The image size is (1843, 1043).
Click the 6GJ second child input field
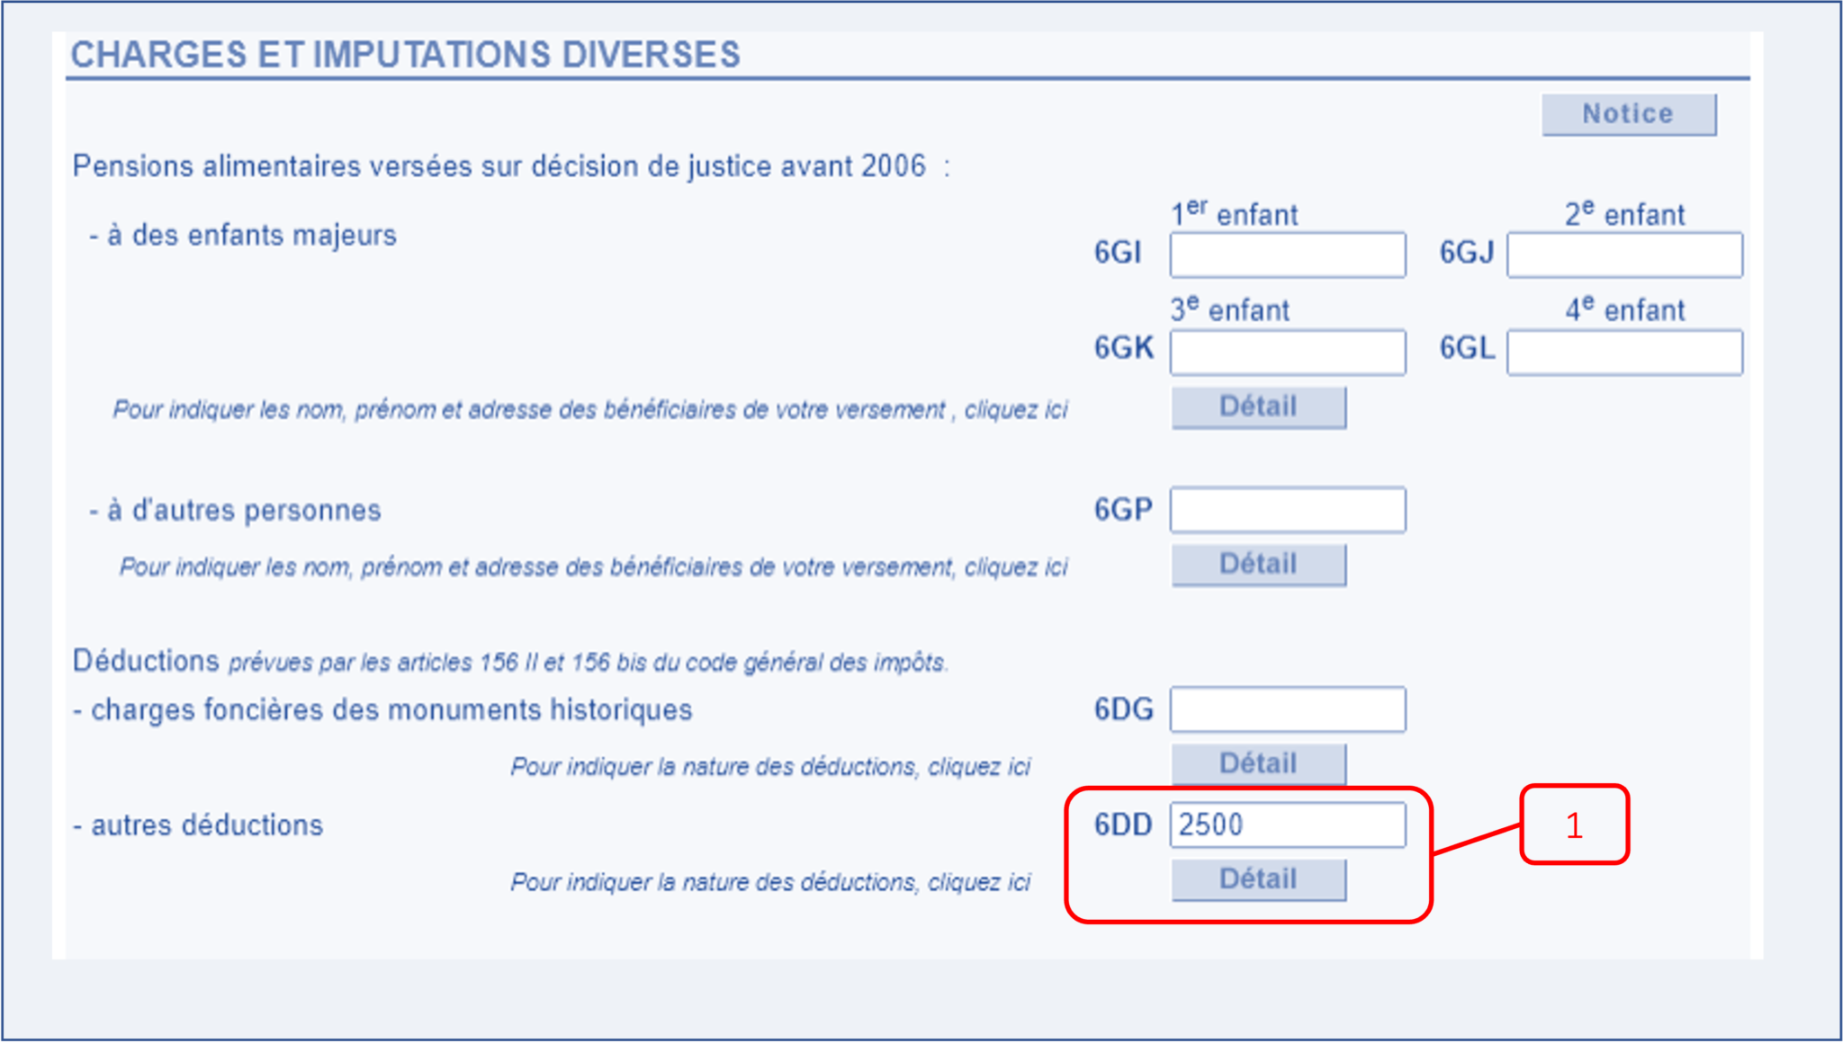pyautogui.click(x=1624, y=255)
